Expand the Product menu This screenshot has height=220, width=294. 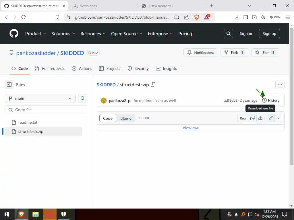point(36,34)
